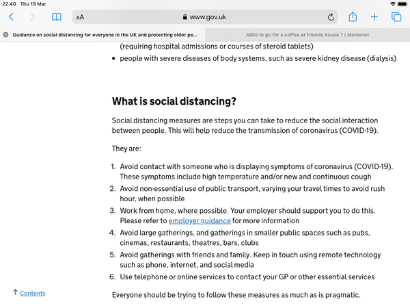Image resolution: width=410 pixels, height=308 pixels.
Task: Jump to Contents link
Action: (x=33, y=293)
